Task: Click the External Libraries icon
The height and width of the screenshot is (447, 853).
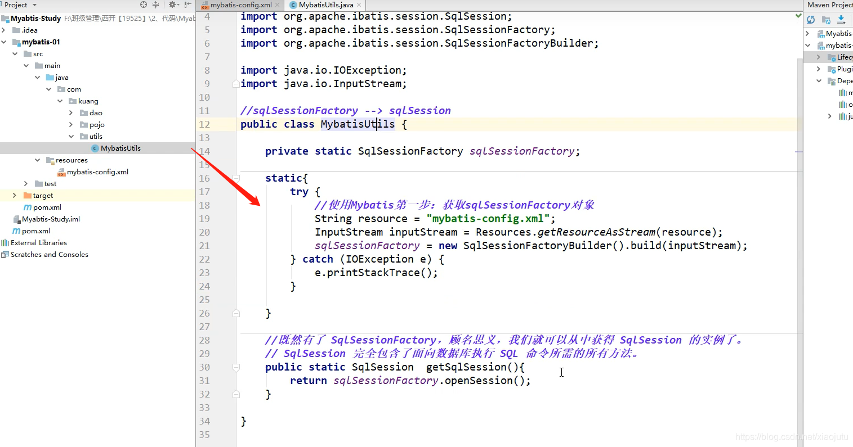Action: (x=5, y=243)
